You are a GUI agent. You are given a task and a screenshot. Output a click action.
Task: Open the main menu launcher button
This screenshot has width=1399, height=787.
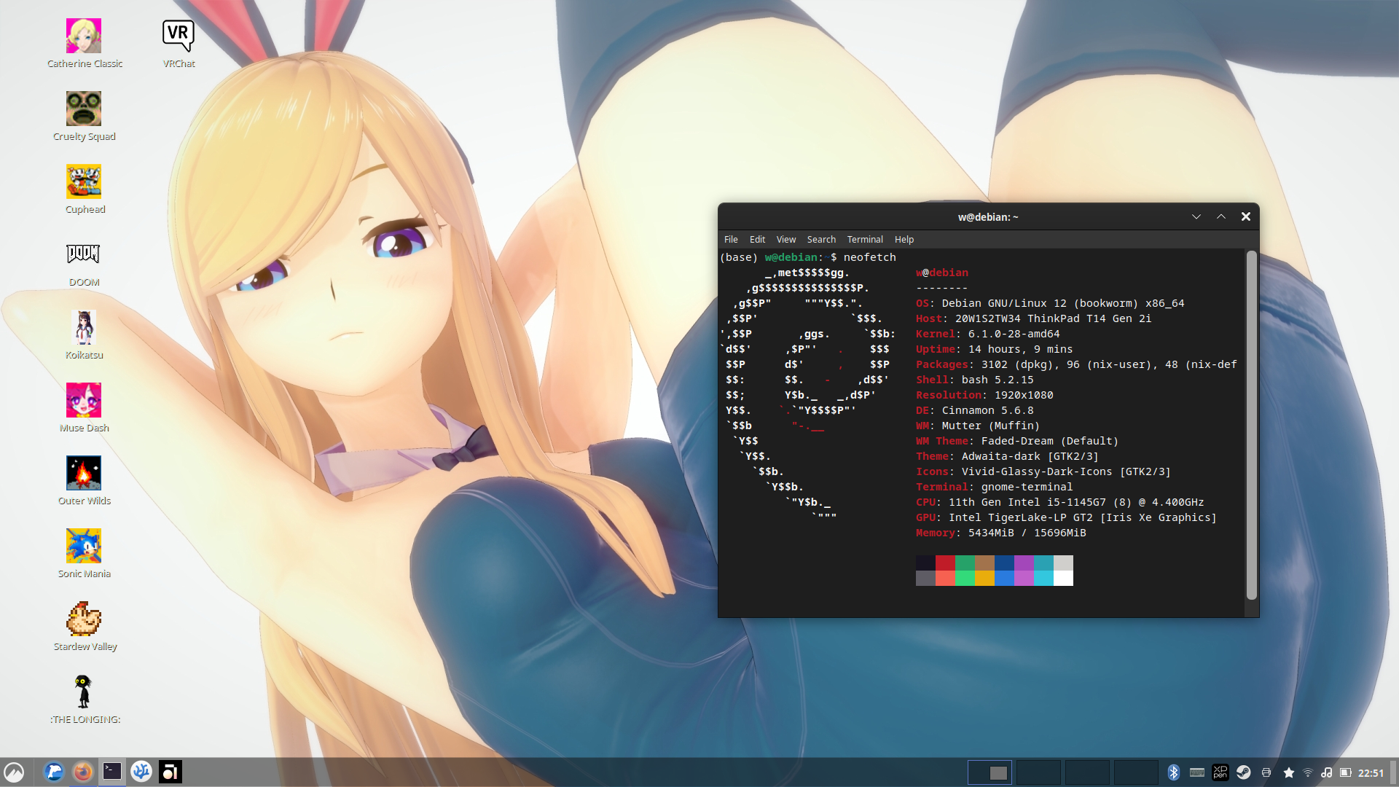tap(14, 772)
